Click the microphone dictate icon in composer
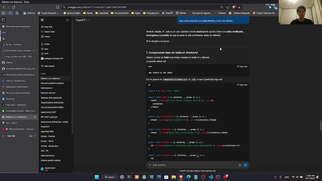The width and height of the screenshot is (322, 181). click(x=240, y=165)
